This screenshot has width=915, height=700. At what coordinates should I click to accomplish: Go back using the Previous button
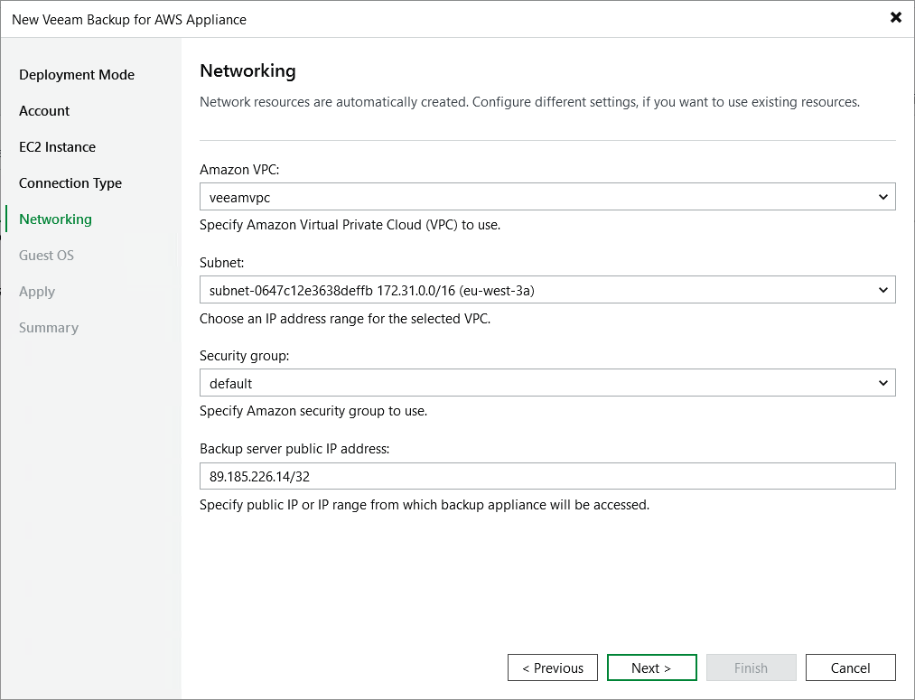[552, 667]
